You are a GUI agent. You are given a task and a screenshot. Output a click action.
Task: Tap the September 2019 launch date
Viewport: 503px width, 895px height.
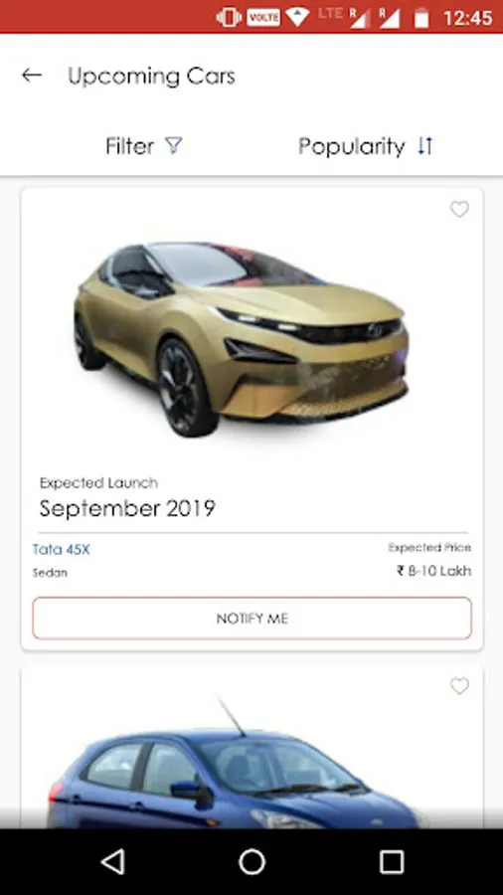click(x=127, y=508)
